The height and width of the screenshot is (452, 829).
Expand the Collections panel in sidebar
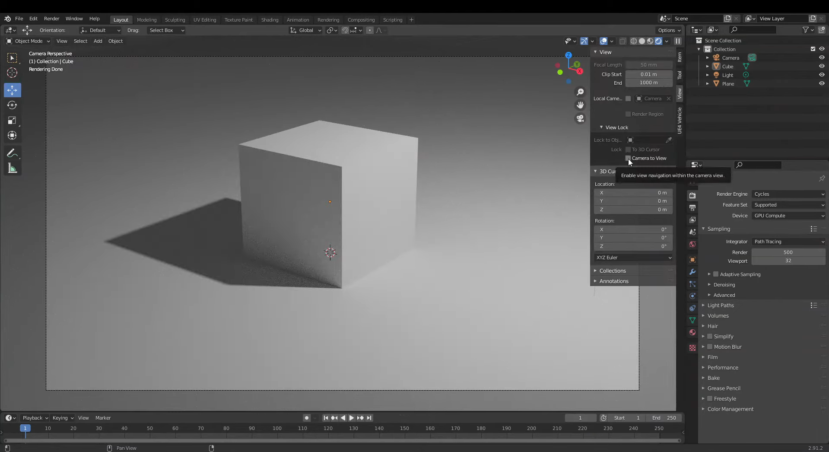612,271
